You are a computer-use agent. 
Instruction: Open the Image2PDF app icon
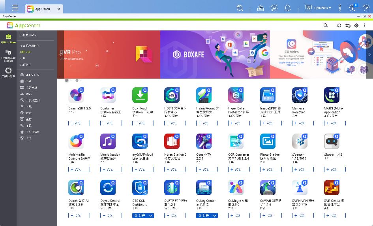[268, 95]
